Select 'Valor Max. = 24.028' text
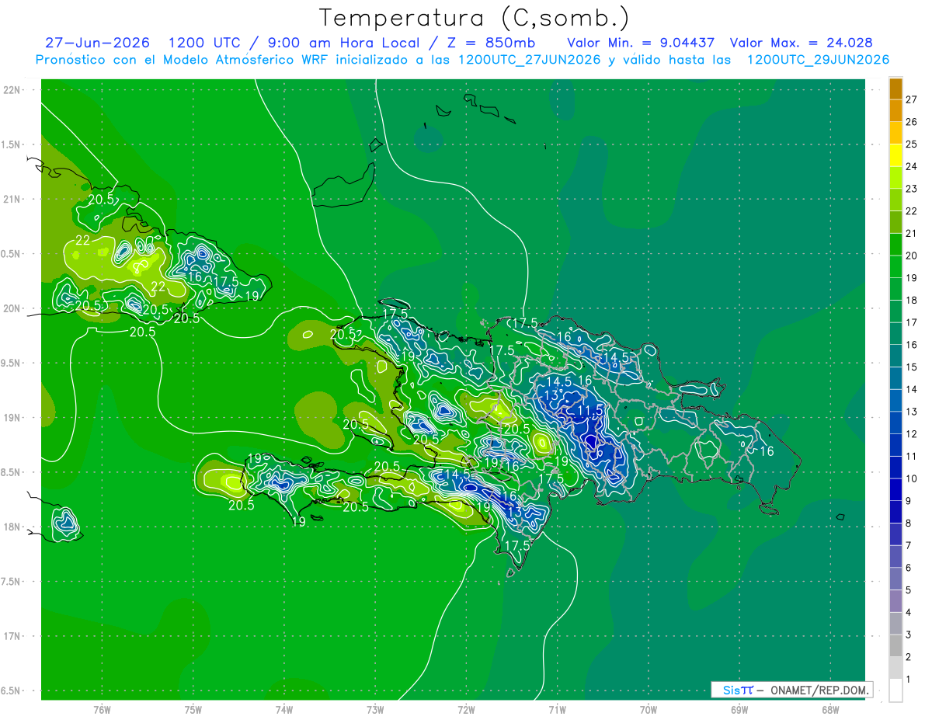This screenshot has width=932, height=720. pos(802,43)
